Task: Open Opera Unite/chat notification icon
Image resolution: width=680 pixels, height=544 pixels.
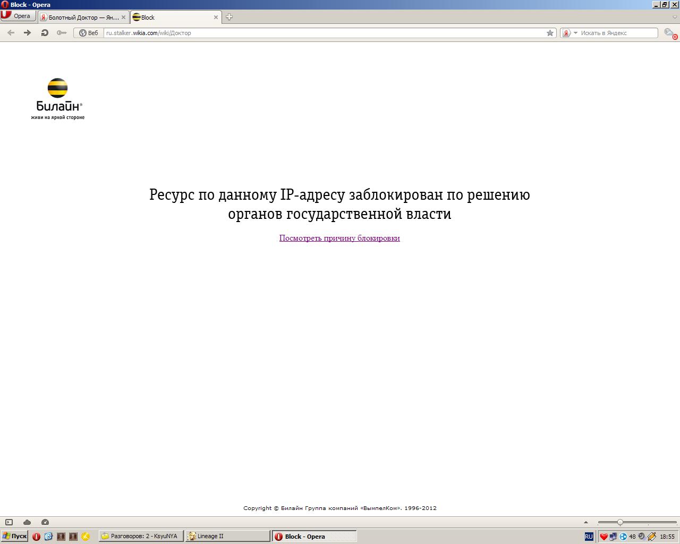Action: 670,33
